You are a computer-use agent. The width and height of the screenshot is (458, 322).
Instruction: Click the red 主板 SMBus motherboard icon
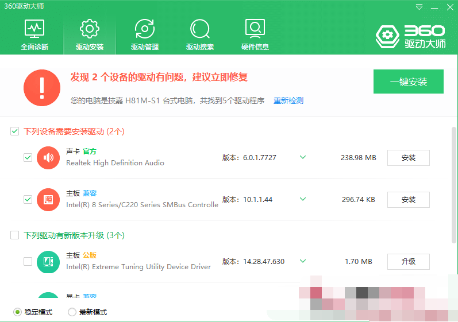click(48, 200)
